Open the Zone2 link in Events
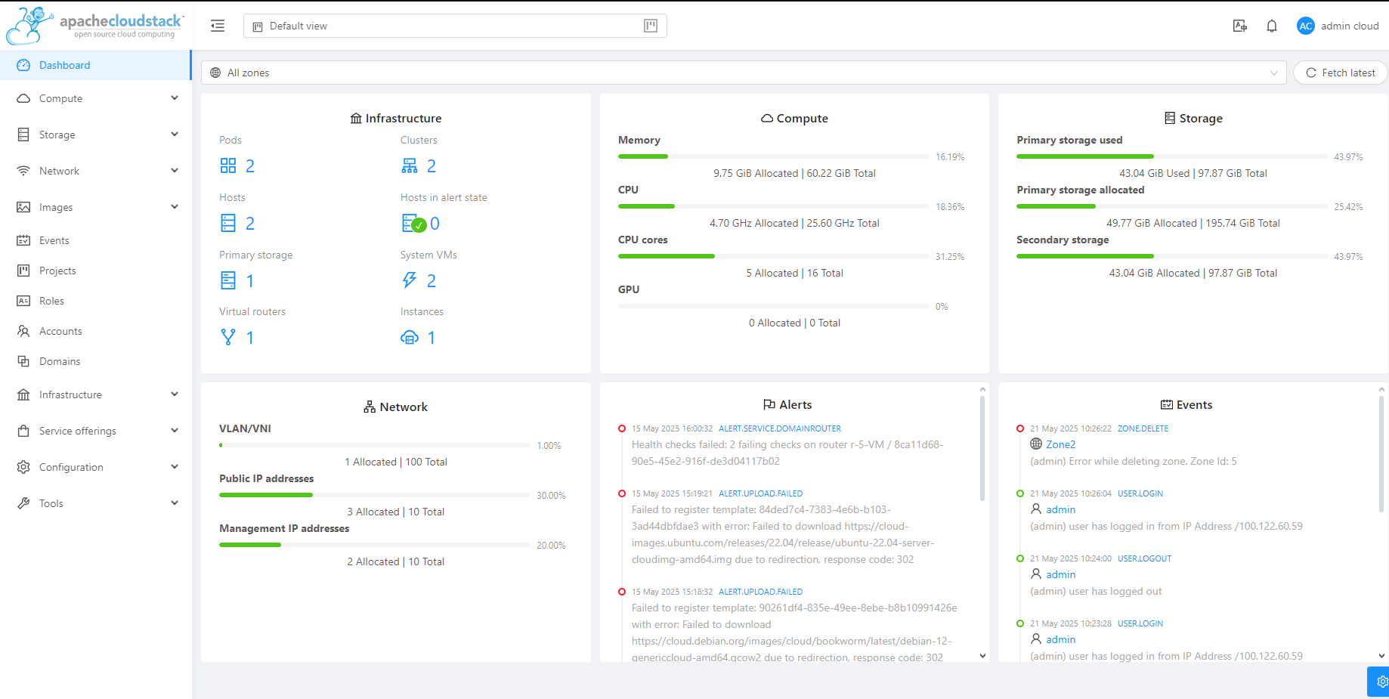The height and width of the screenshot is (699, 1389). [x=1060, y=444]
